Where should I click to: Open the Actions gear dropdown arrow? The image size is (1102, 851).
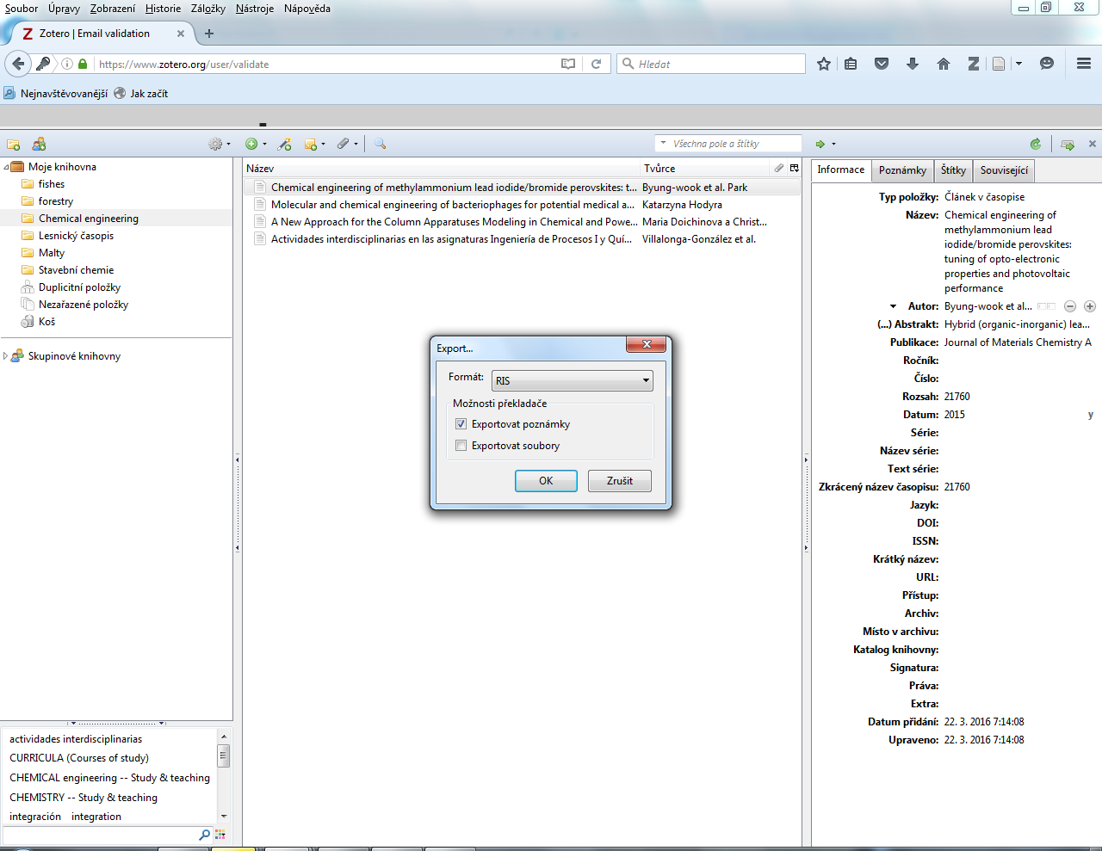pos(228,145)
